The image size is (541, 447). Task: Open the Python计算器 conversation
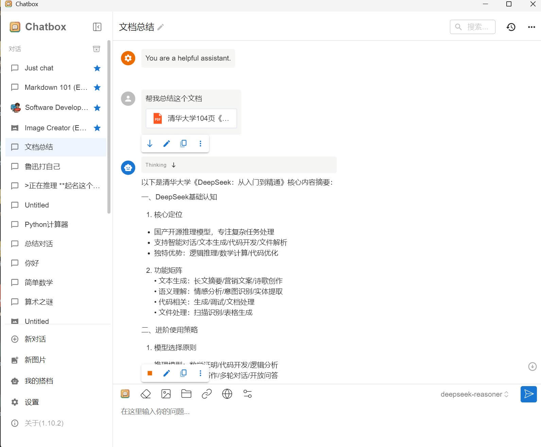(x=46, y=225)
